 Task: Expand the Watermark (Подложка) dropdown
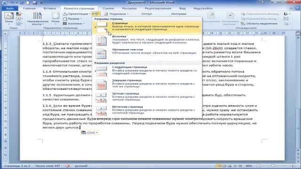coord(117,14)
